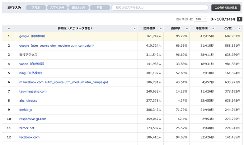This screenshot has width=244, height=145.
Task: Click sort icon beside 直帰率 header
Action: pyautogui.click(x=187, y=28)
